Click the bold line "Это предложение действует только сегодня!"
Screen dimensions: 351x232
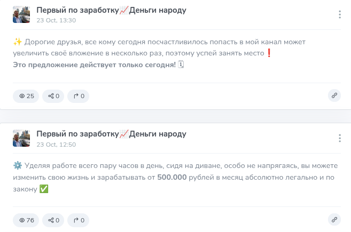pos(94,65)
